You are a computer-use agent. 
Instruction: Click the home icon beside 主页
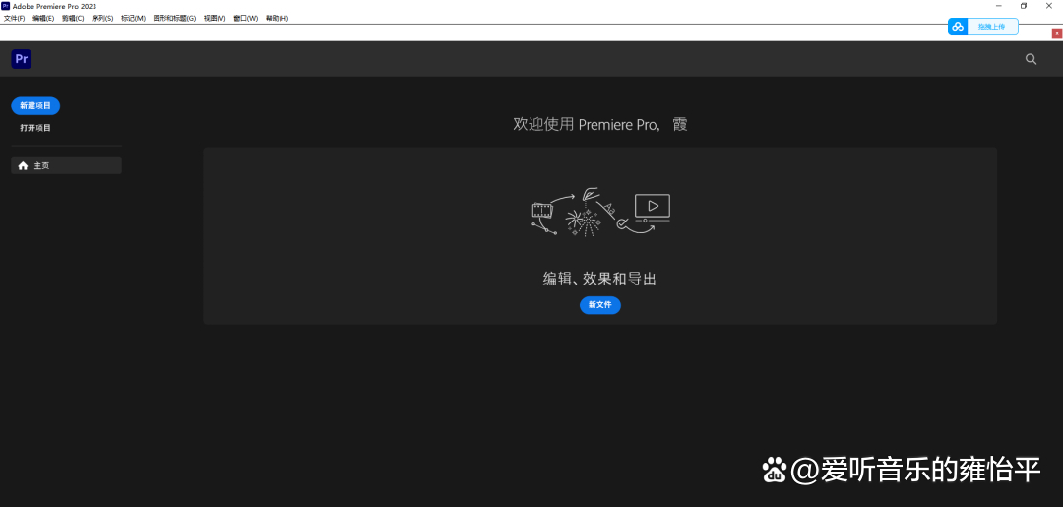23,165
